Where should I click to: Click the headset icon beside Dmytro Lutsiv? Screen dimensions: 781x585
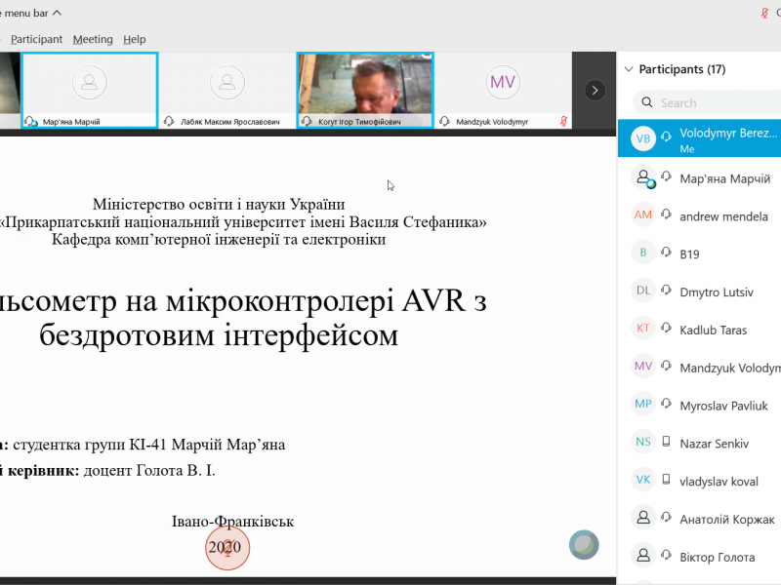(x=666, y=292)
